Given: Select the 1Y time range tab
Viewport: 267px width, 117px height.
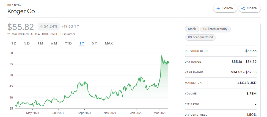Looking at the screenshot, I should pos(82,43).
